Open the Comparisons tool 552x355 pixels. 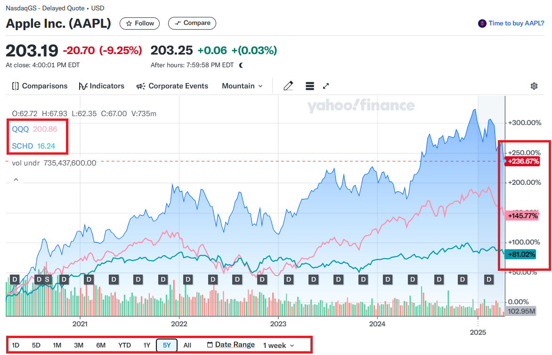40,86
